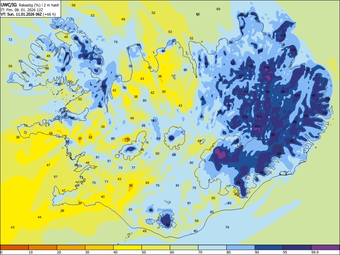Click the '80' label on the color scale
Viewport: 340px width, 255px height.
click(228, 252)
